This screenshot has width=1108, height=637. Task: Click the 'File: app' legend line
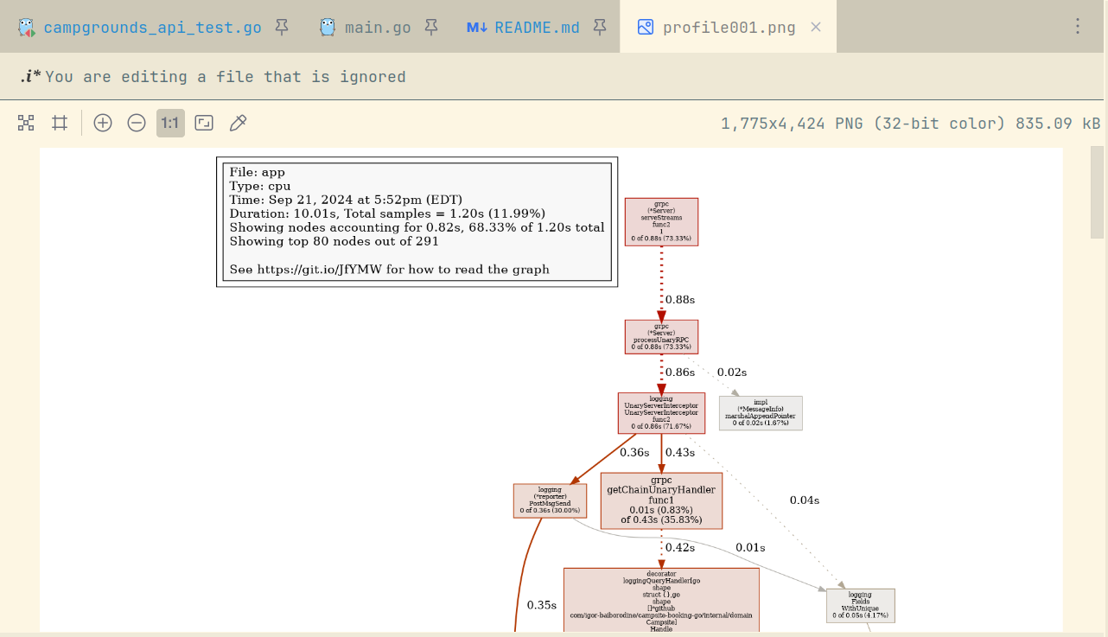[257, 172]
